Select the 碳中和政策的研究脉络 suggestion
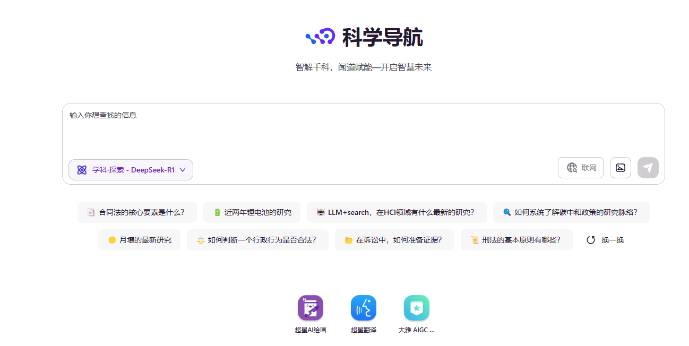The height and width of the screenshot is (346, 689). pos(571,212)
